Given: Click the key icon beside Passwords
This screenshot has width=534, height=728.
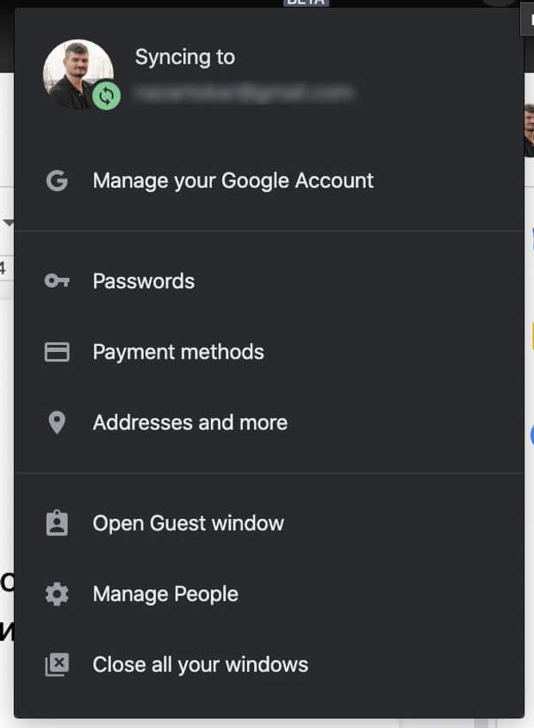Looking at the screenshot, I should (57, 281).
